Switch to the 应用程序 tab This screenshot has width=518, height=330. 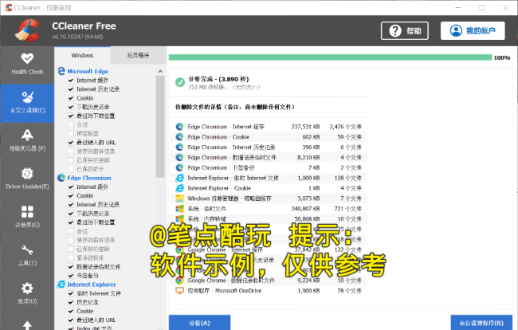[139, 55]
